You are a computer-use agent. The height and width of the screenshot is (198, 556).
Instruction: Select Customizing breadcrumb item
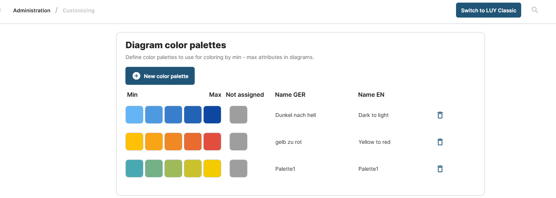(78, 10)
